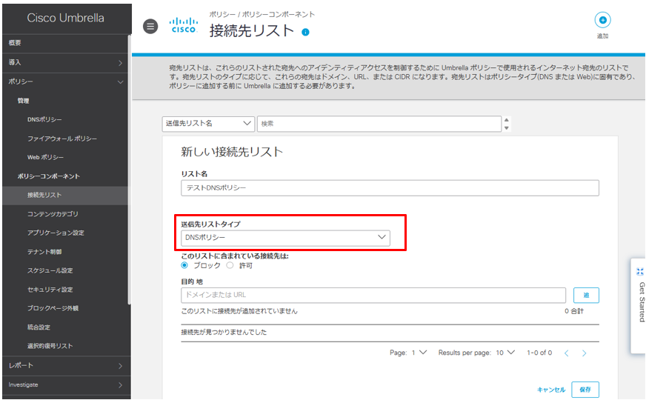Go to next results page arrow

coord(585,353)
